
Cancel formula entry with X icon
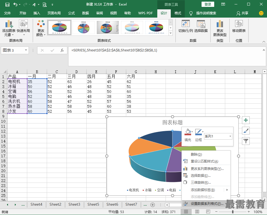coord(42,50)
